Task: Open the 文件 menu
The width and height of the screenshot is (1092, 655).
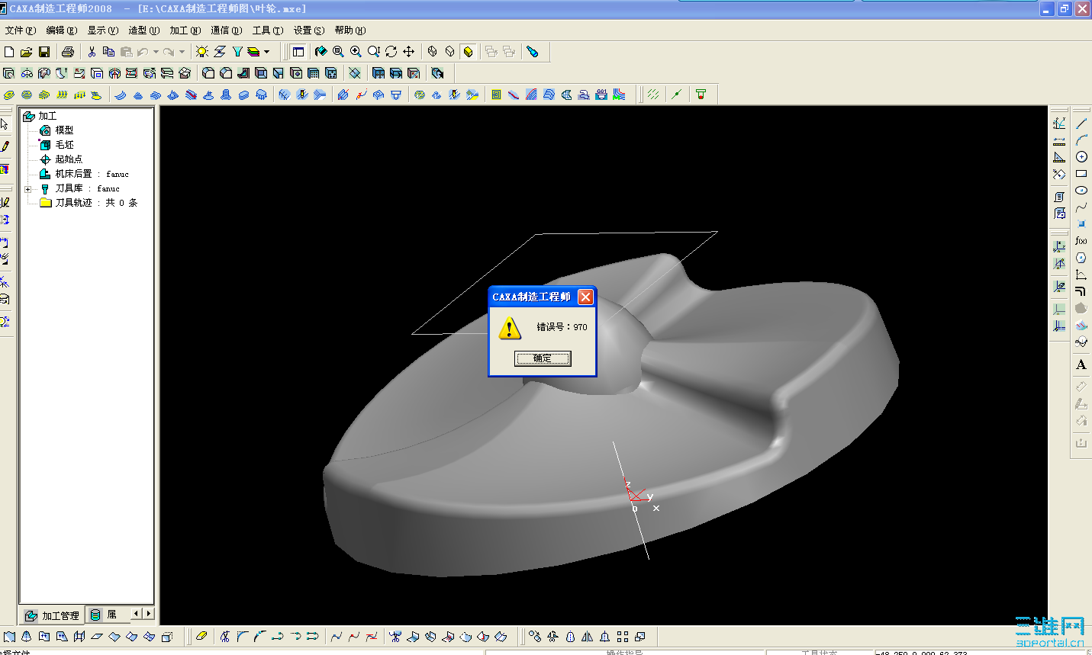Action: coord(21,31)
